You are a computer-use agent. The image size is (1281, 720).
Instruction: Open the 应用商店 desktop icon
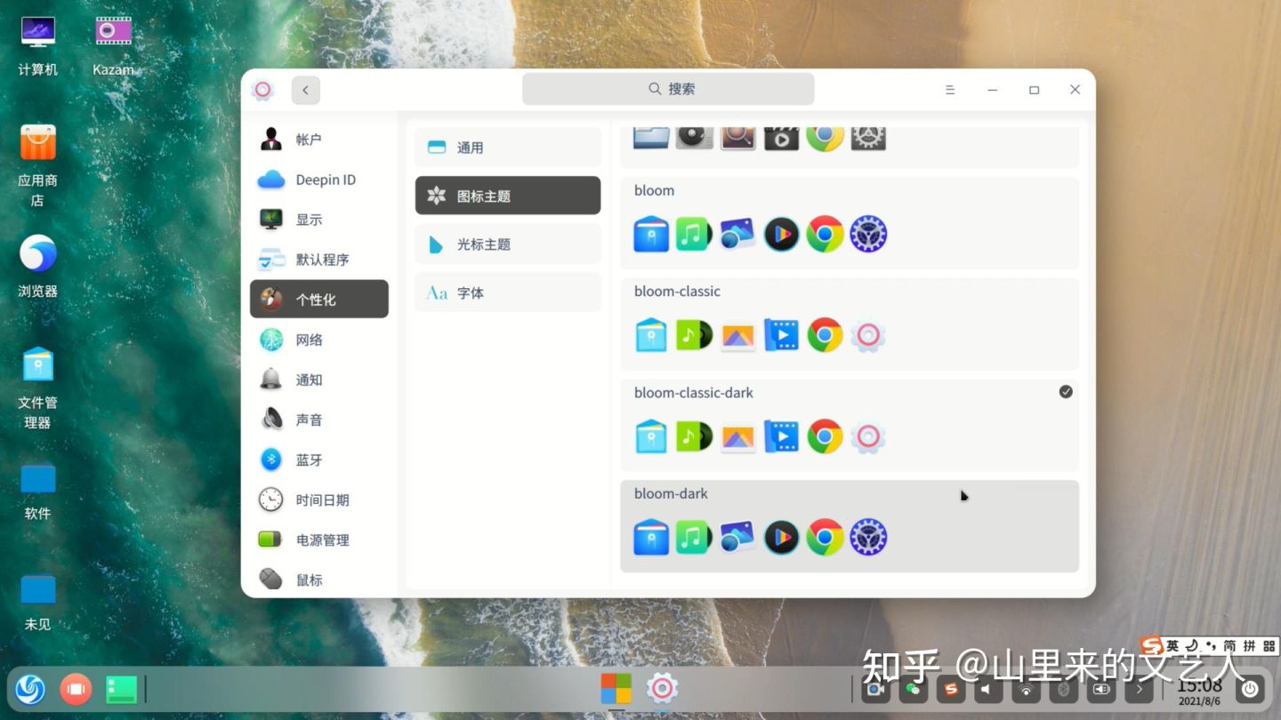(38, 165)
